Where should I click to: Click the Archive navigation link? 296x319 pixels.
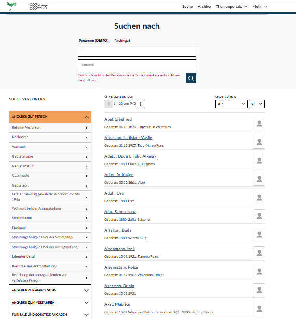[204, 7]
